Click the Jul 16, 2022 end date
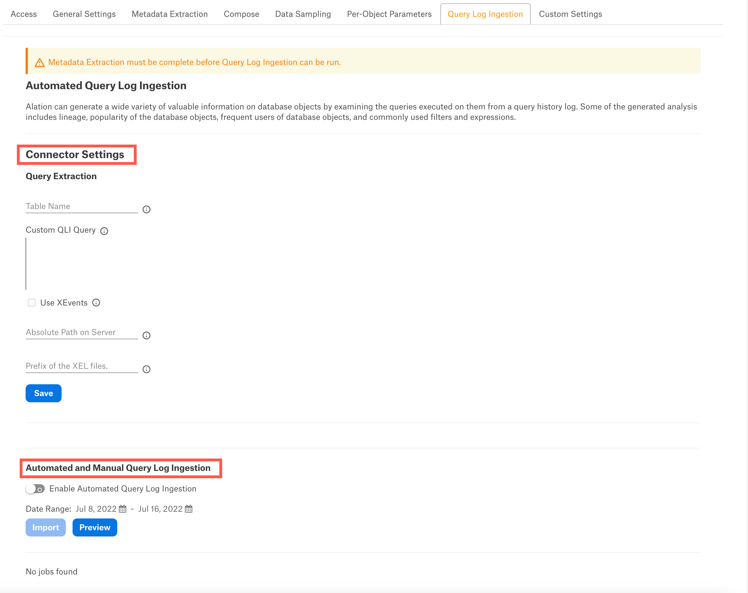The height and width of the screenshot is (593, 748). pyautogui.click(x=160, y=509)
